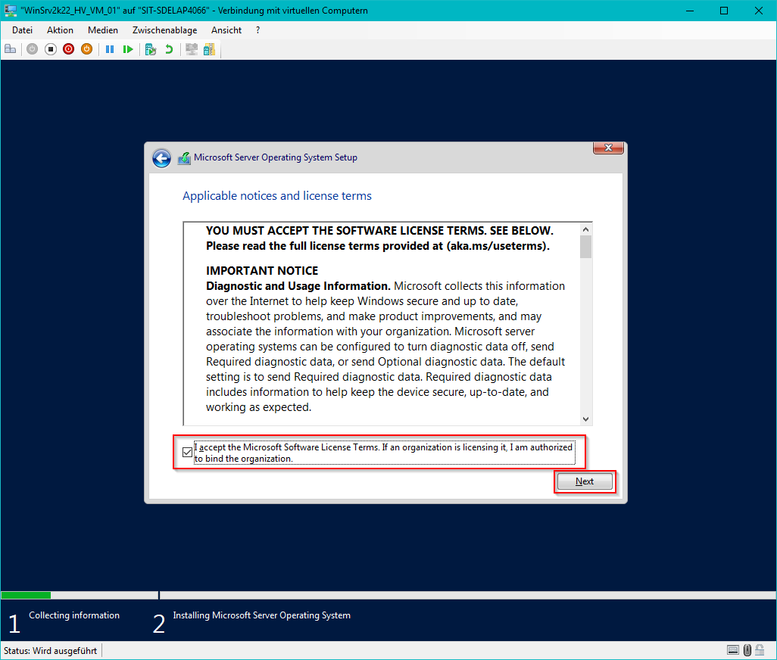777x660 pixels.
Task: Open the Aktion menu
Action: pyautogui.click(x=60, y=30)
